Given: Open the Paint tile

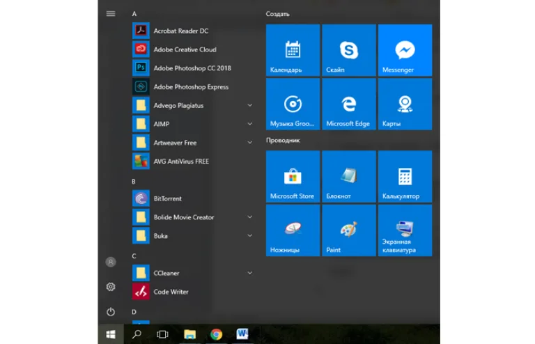Looking at the screenshot, I should click(x=349, y=230).
